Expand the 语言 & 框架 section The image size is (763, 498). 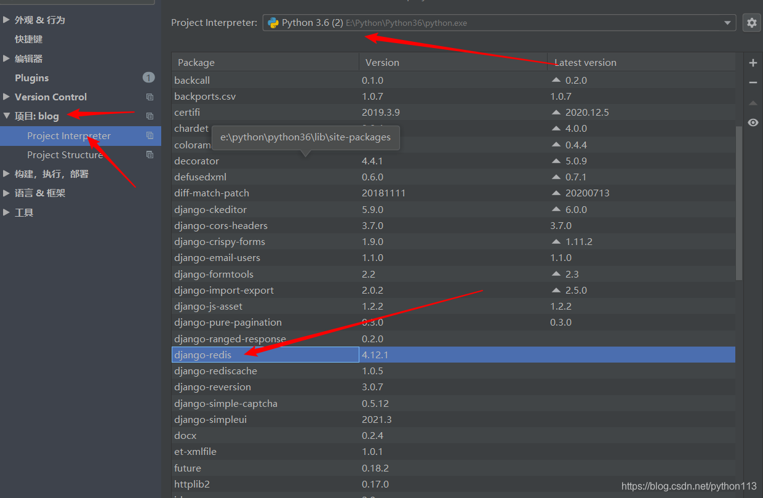coord(6,193)
